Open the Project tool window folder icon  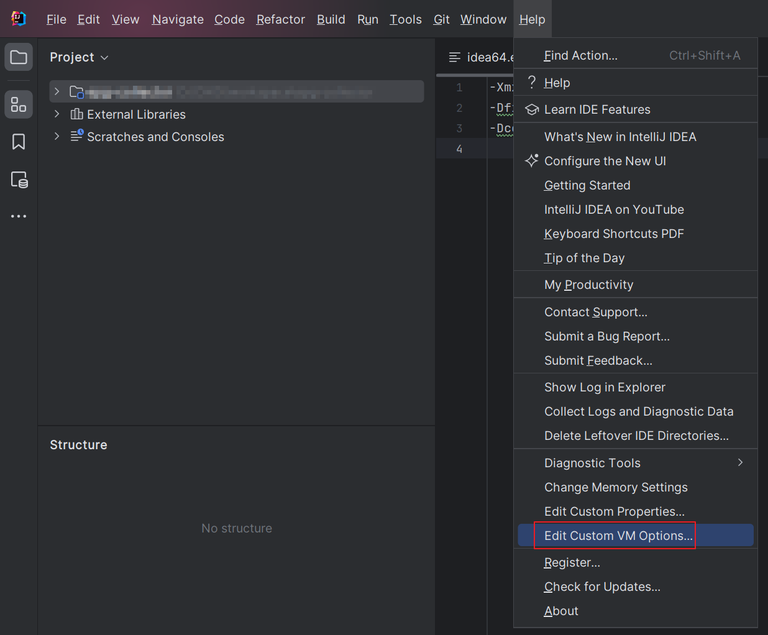click(x=19, y=57)
